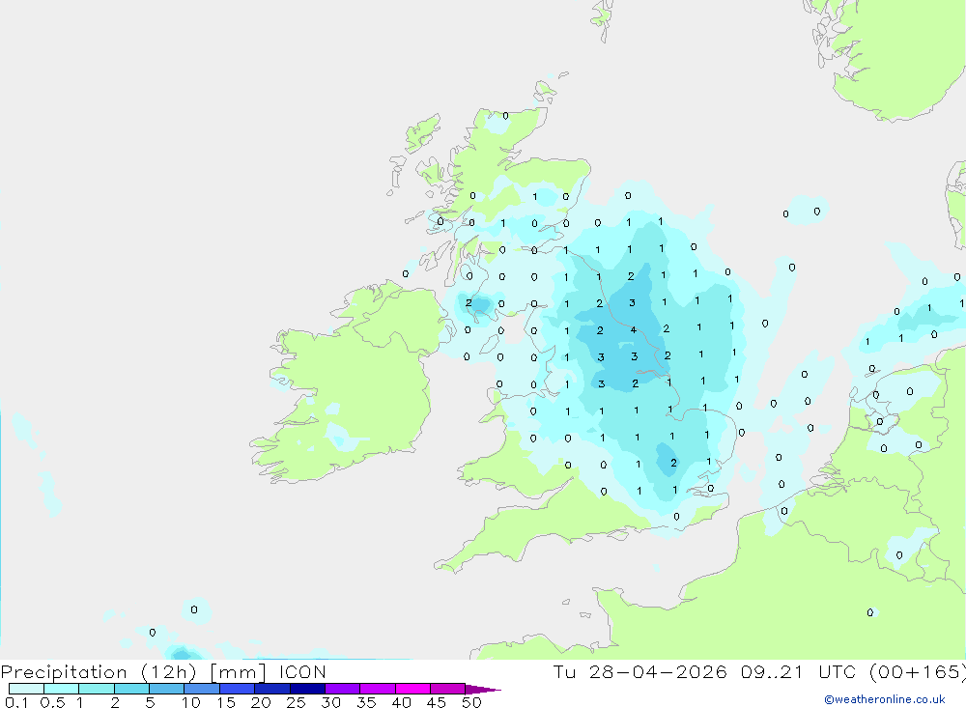
Task: Select the 25–30 mm legend color swatch
Action: coord(307,689)
